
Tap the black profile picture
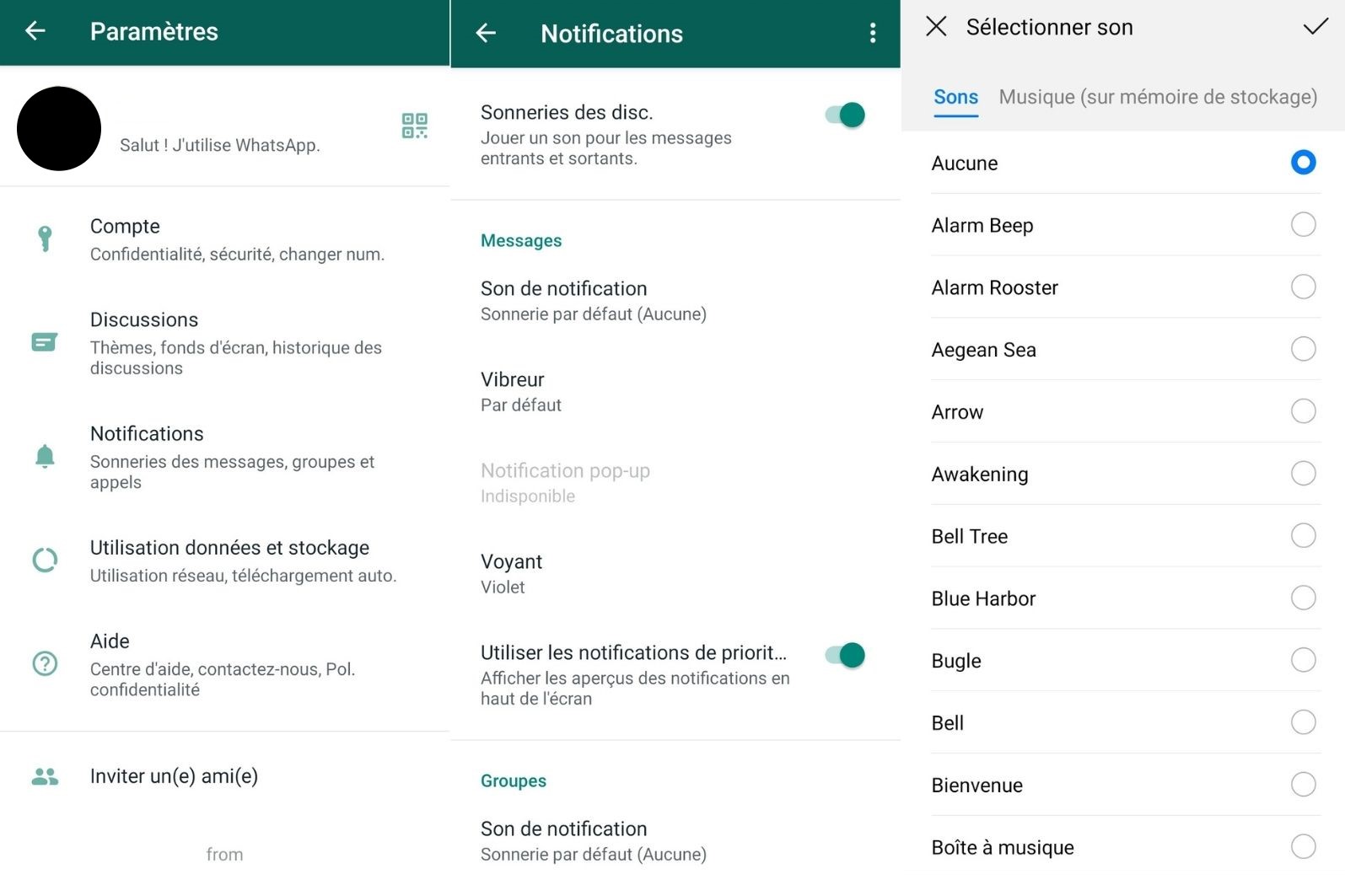coord(59,128)
